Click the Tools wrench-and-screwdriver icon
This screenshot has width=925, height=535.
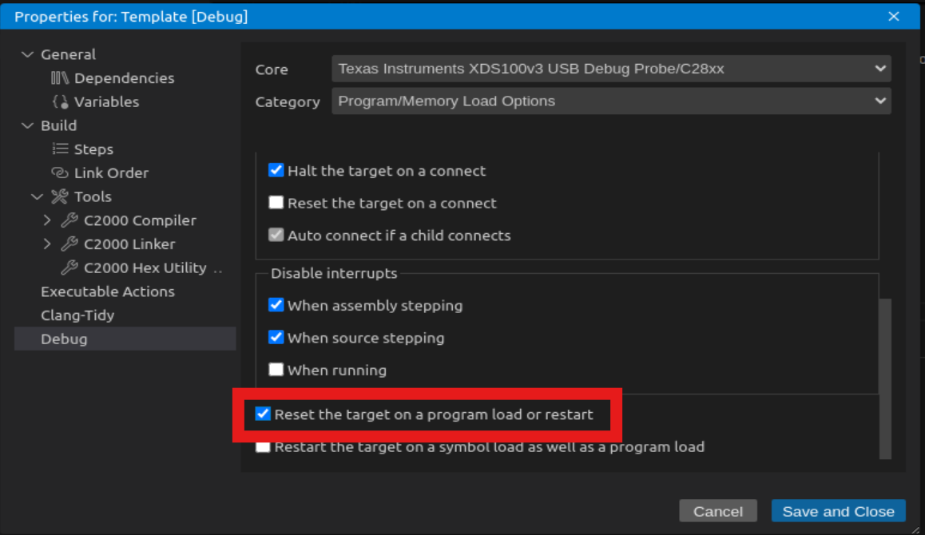tap(60, 196)
